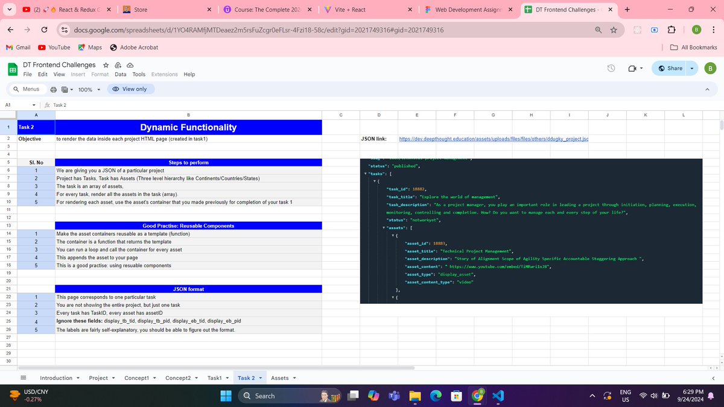Star the DT Frontend Challenges document
Viewport: 724px width, 407px height.
click(106, 65)
